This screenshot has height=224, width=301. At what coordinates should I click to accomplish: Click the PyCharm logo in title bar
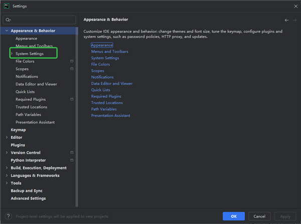[x=6, y=6]
